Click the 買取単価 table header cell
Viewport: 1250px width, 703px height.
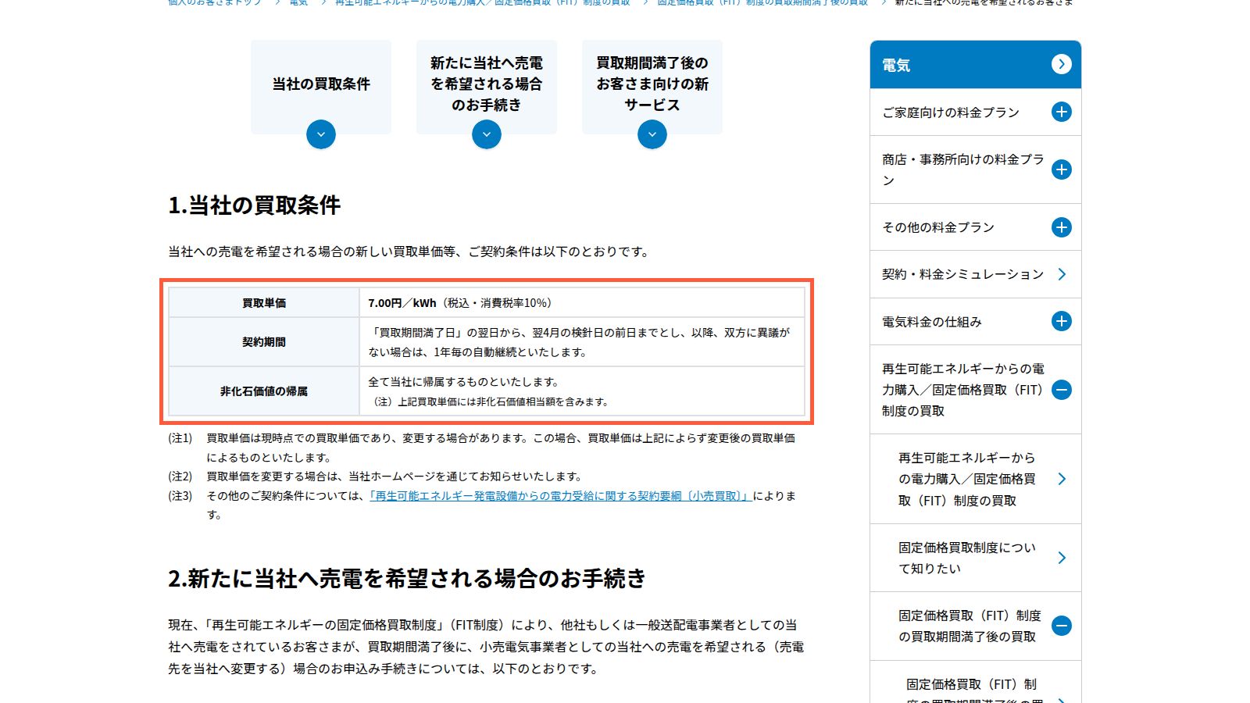point(264,303)
